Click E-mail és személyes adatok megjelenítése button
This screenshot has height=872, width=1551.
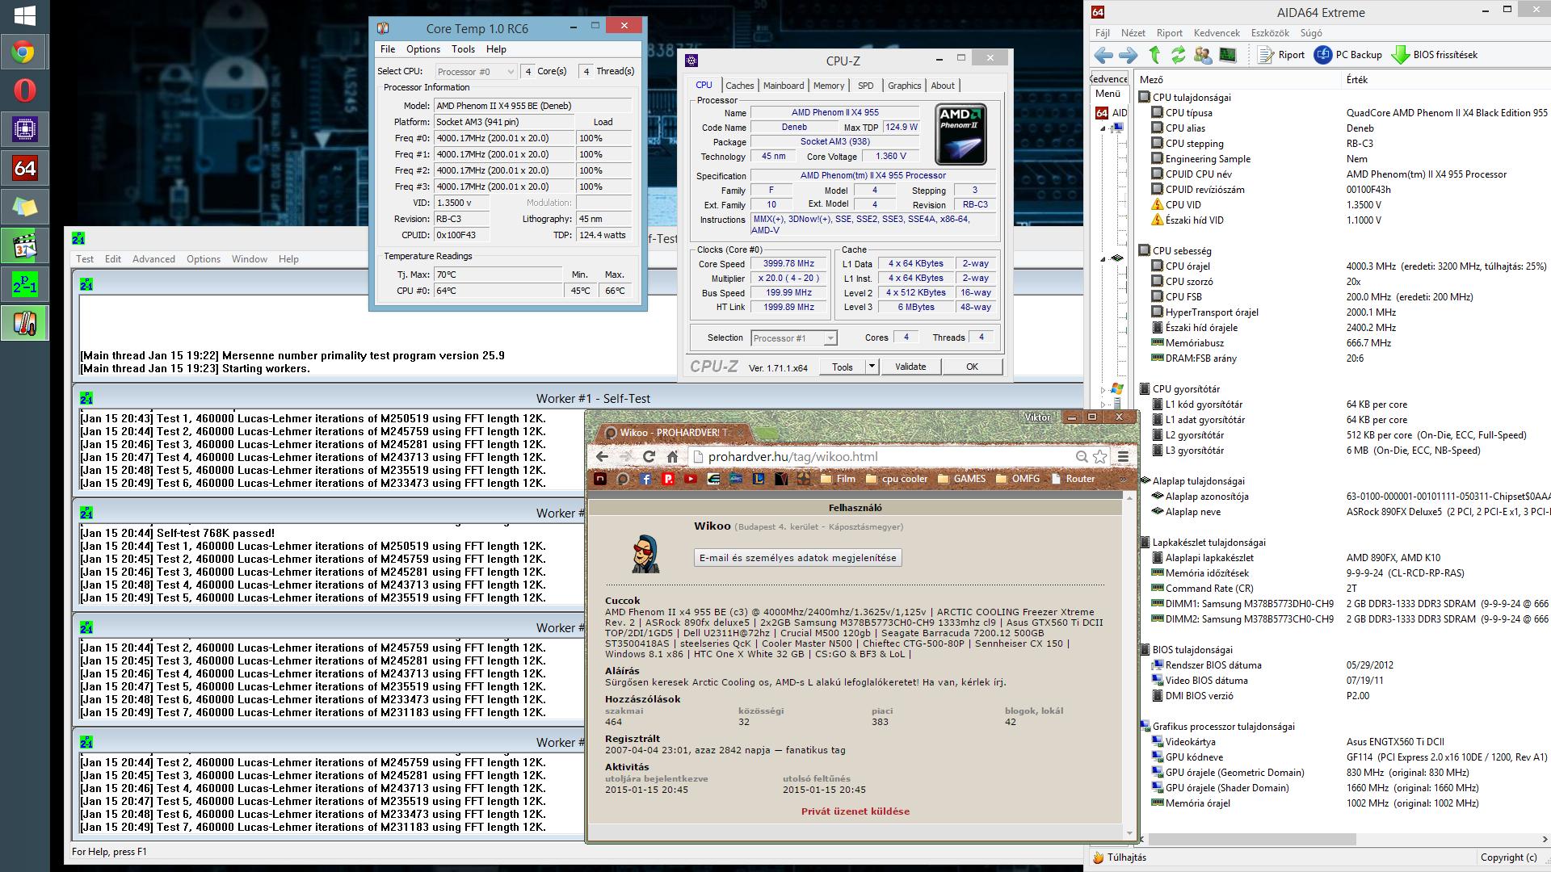coord(797,558)
